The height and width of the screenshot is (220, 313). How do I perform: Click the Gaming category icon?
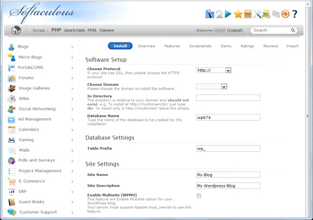click(12, 140)
